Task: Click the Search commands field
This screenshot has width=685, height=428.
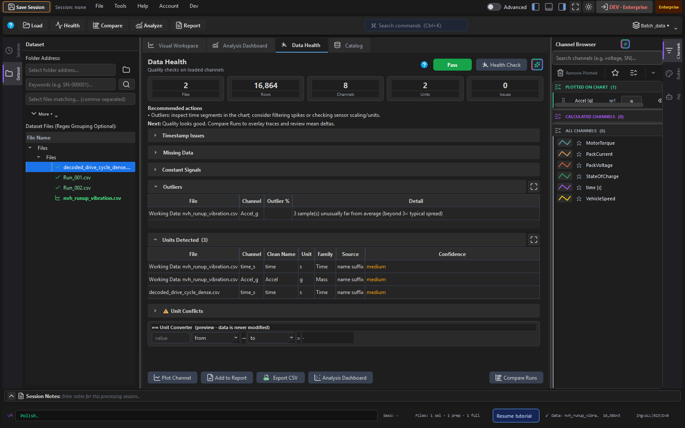Action: point(416,25)
